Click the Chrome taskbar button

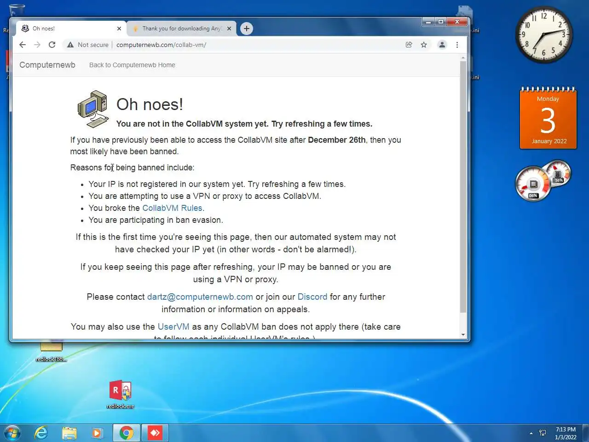127,433
